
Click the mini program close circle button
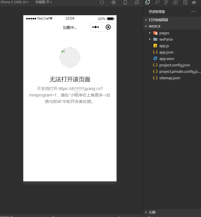[x=108, y=27]
